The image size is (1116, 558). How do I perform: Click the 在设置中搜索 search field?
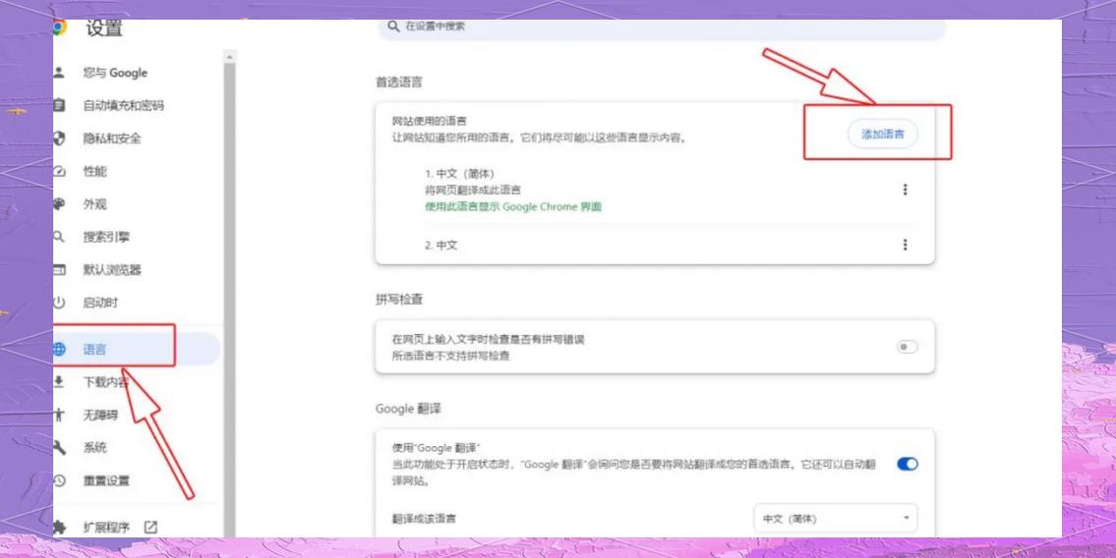click(662, 27)
